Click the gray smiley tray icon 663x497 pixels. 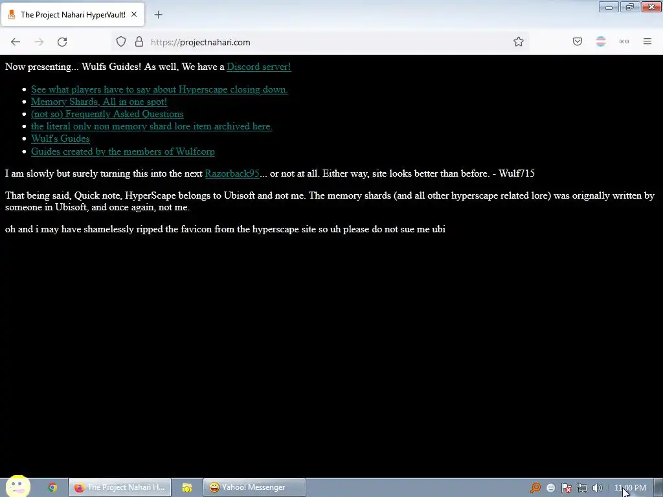click(x=550, y=488)
